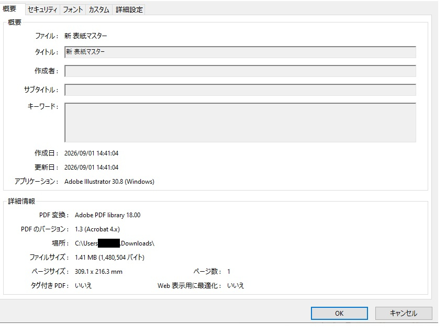Image resolution: width=446 pixels, height=334 pixels.
Task: Click the Adobe Illustrator 30.8 (Windows) text
Action: coord(109,182)
